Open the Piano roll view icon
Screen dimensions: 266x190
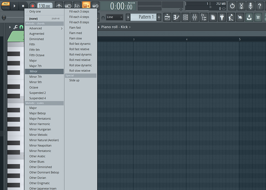(177, 17)
